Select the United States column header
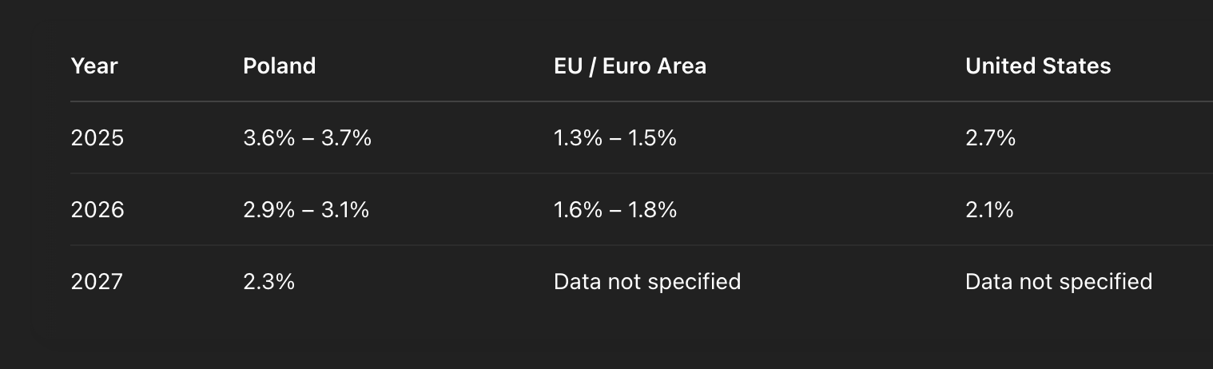Screen dimensions: 1213x369 pyautogui.click(x=1037, y=66)
